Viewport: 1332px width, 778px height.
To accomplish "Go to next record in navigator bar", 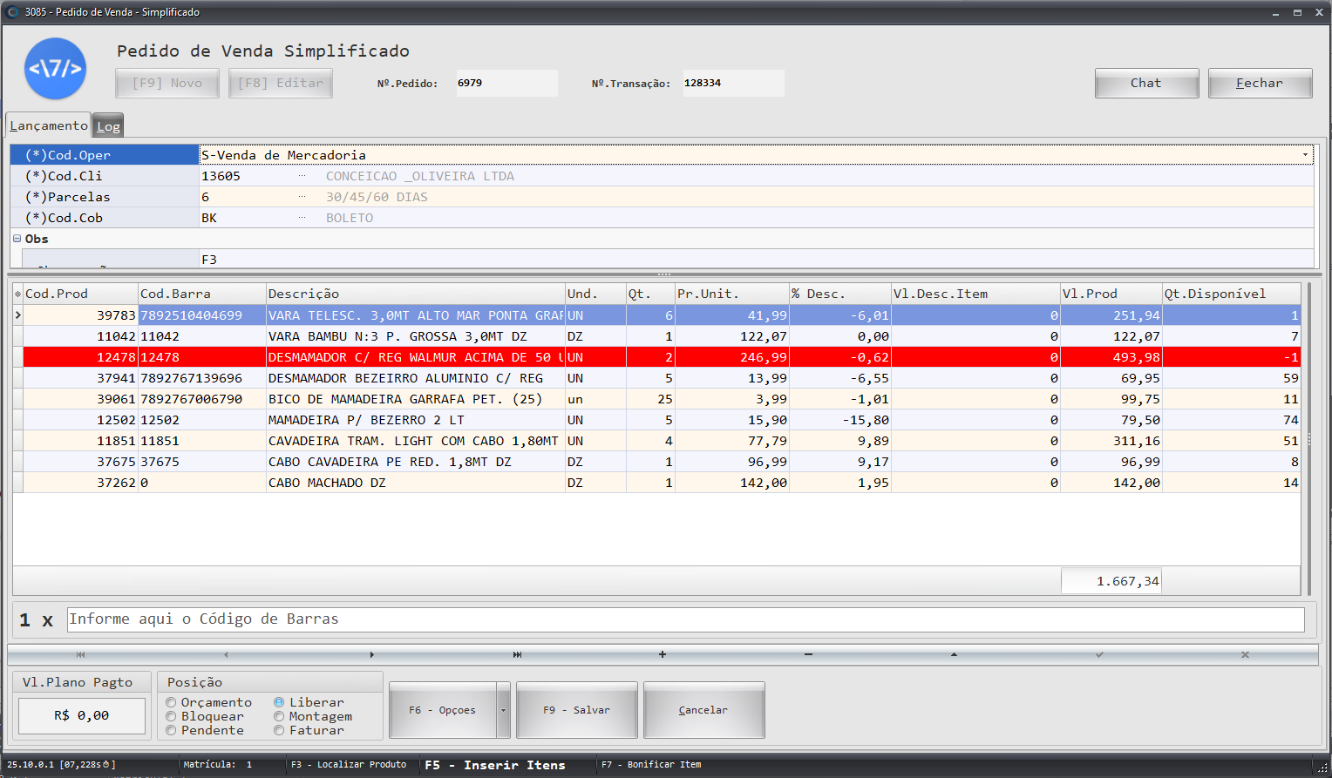I will point(371,654).
